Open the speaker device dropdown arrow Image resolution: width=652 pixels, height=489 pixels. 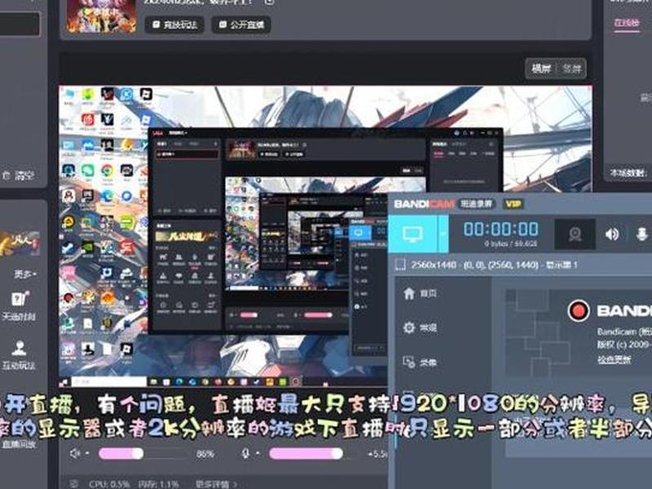[88, 453]
